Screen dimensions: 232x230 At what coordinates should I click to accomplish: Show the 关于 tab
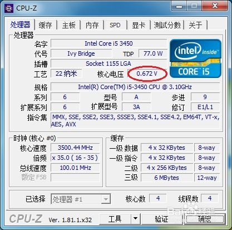[x=195, y=25]
